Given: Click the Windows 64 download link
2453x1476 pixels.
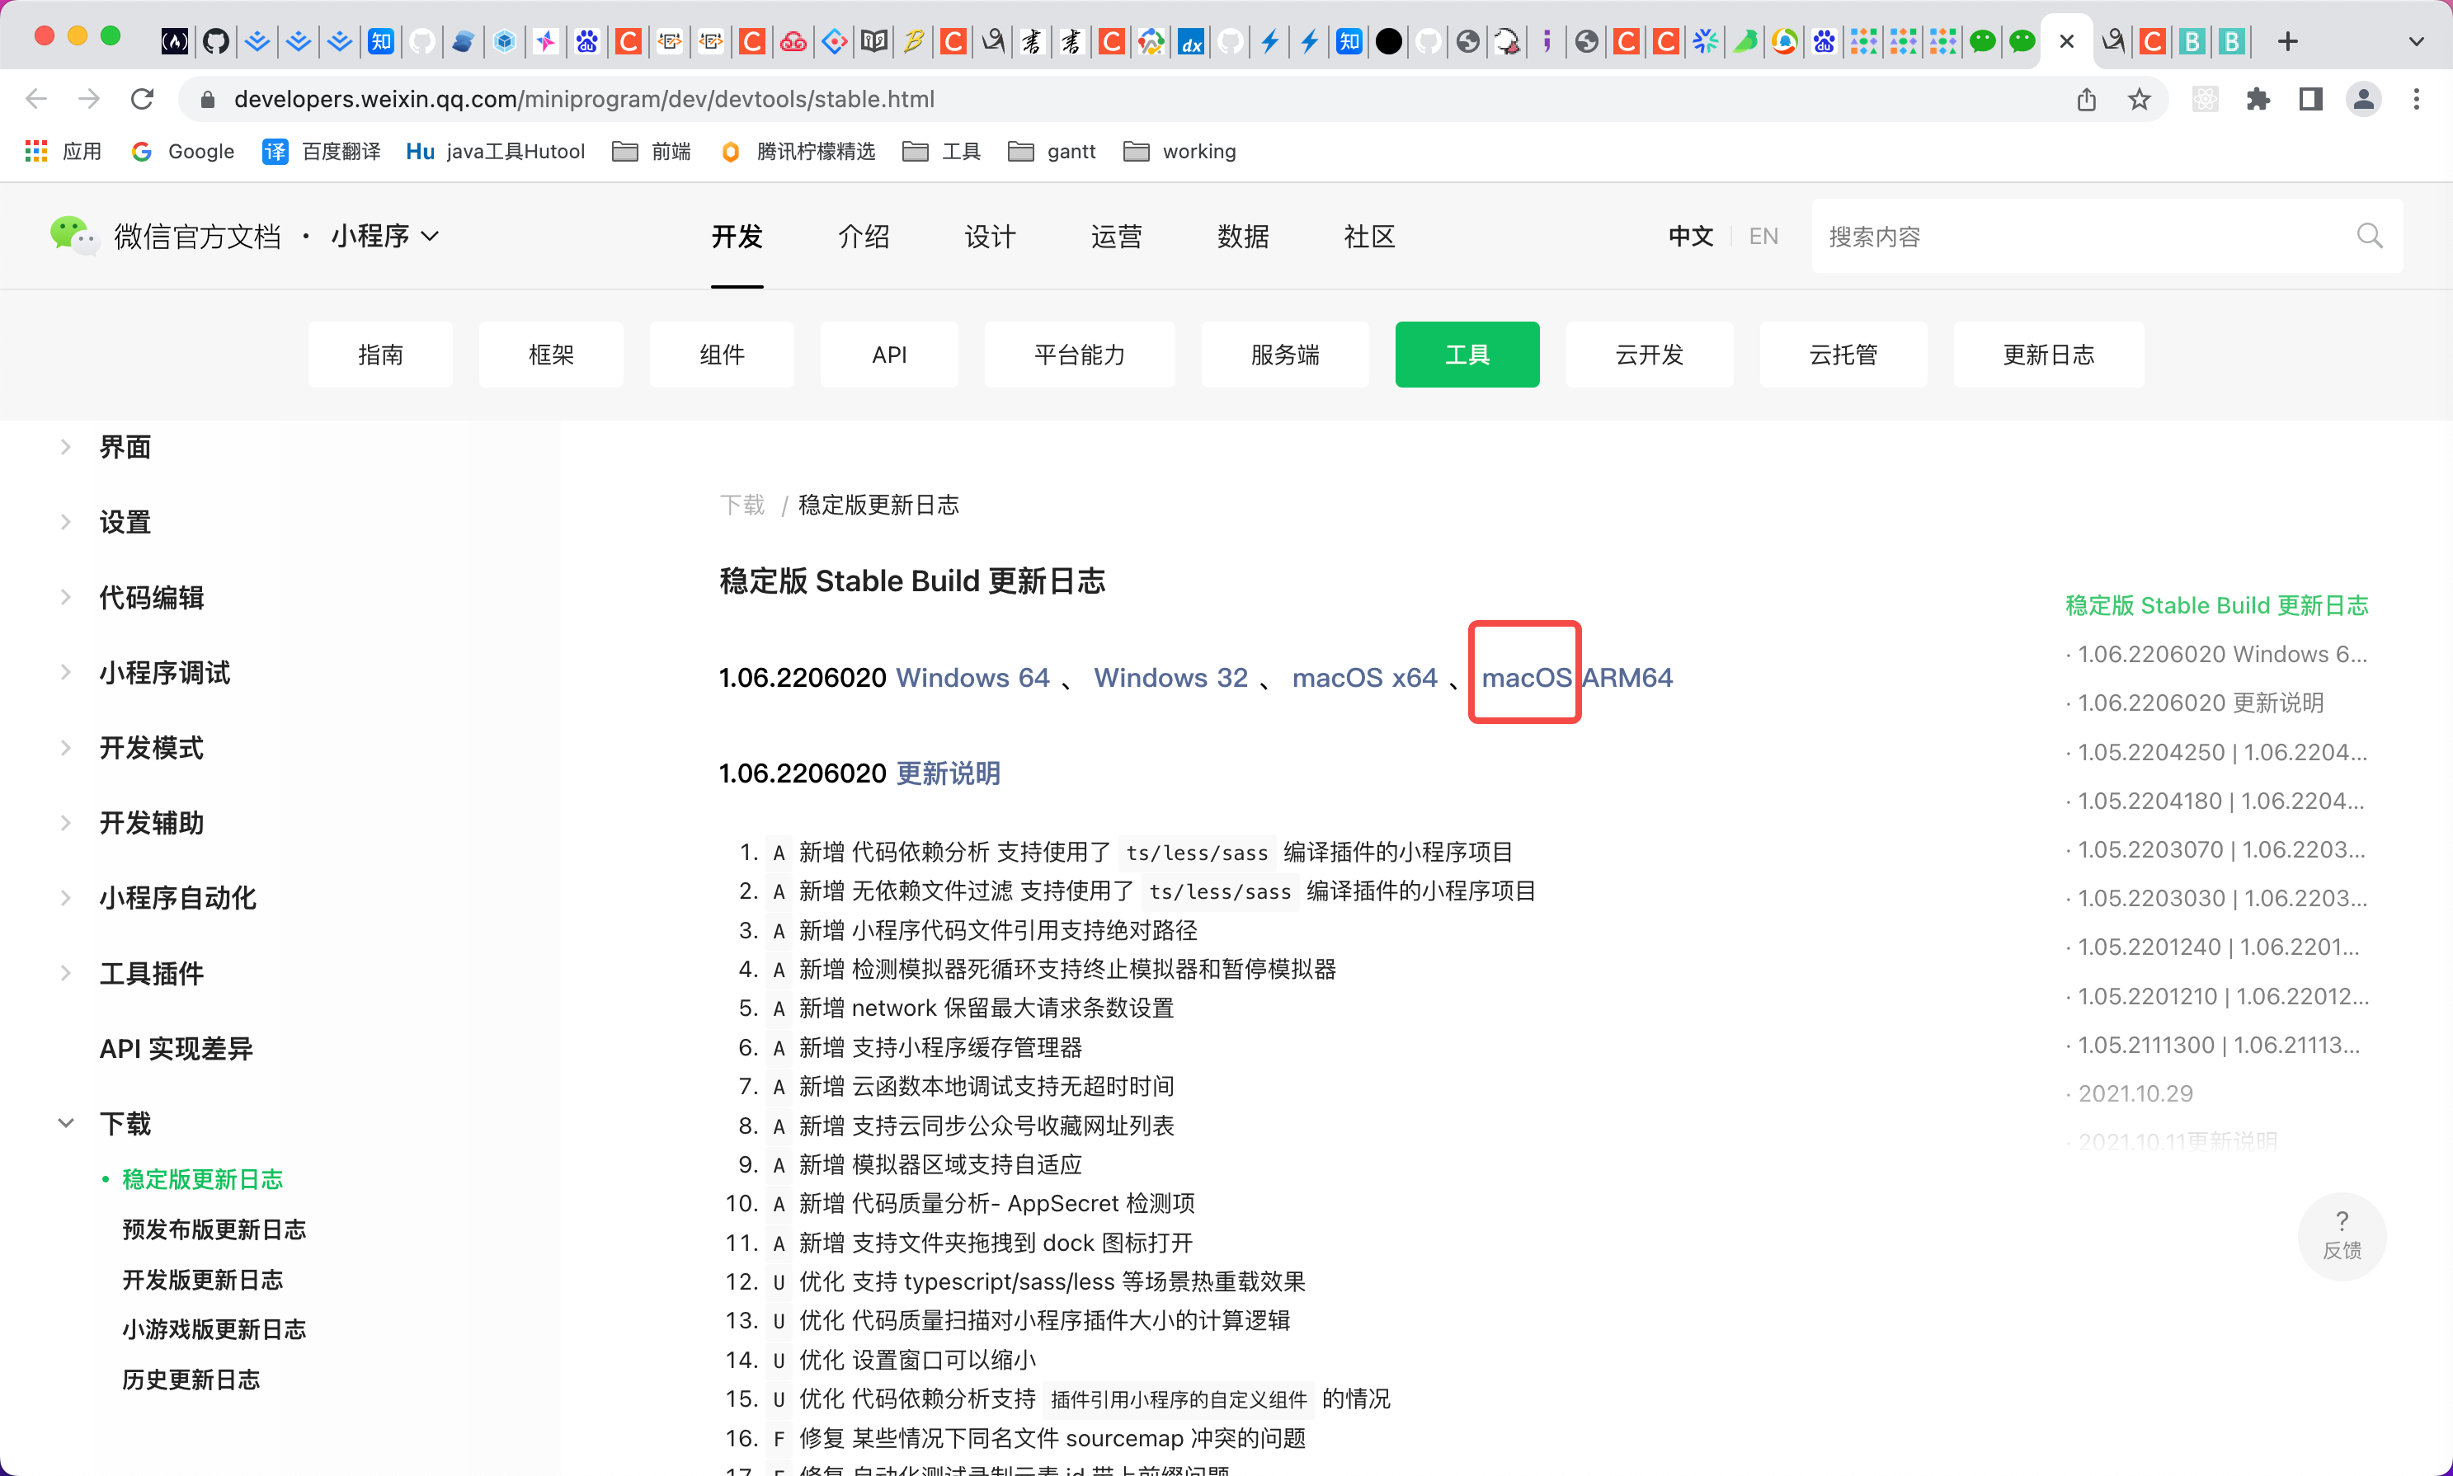Looking at the screenshot, I should pyautogui.click(x=972, y=677).
